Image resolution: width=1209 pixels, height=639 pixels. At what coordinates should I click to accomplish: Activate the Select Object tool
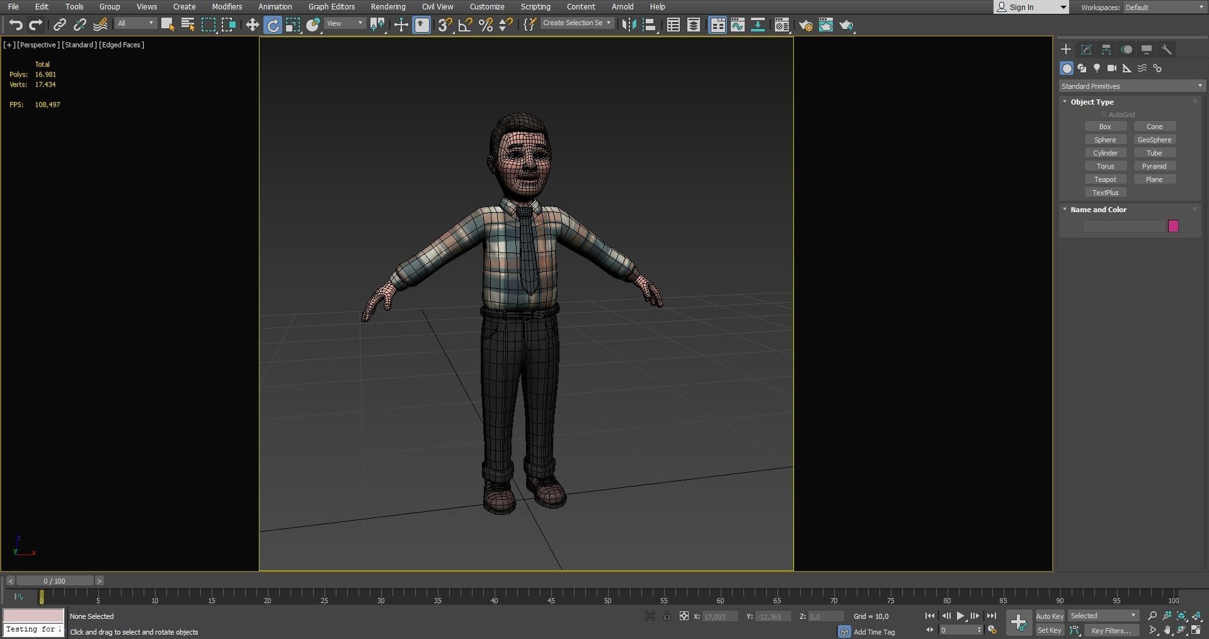[x=168, y=25]
